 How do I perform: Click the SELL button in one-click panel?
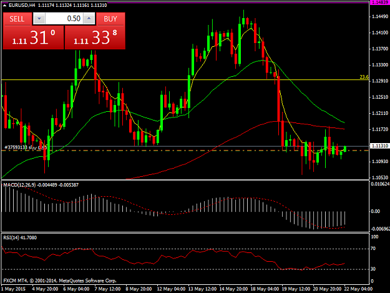(17, 19)
